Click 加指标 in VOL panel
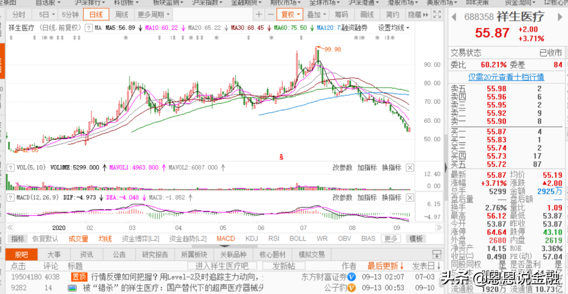The image size is (568, 294). pos(367,168)
